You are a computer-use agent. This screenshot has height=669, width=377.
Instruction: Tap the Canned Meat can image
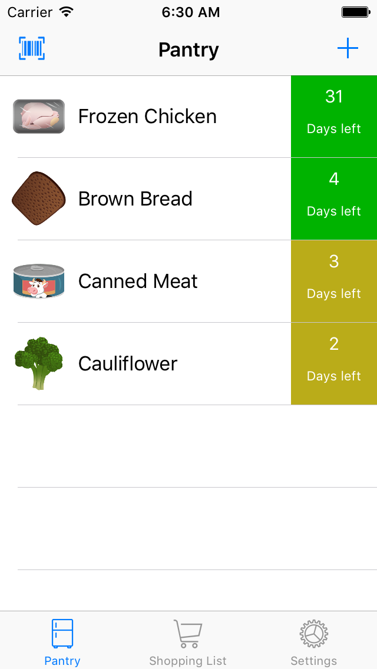coord(39,281)
